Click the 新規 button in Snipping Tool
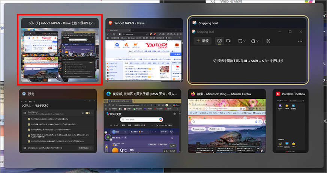The image size is (327, 173). tap(203, 41)
